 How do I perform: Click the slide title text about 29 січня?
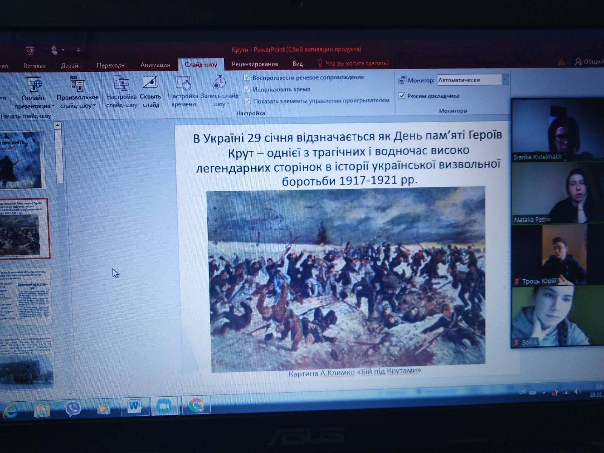pyautogui.click(x=347, y=158)
